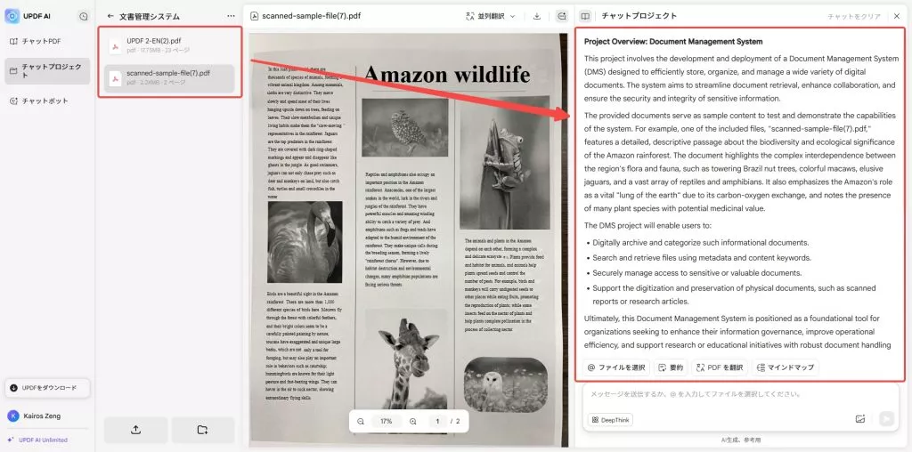The image size is (912, 452).
Task: Open the three-dot menu for 文書管理システム
Action: [231, 16]
